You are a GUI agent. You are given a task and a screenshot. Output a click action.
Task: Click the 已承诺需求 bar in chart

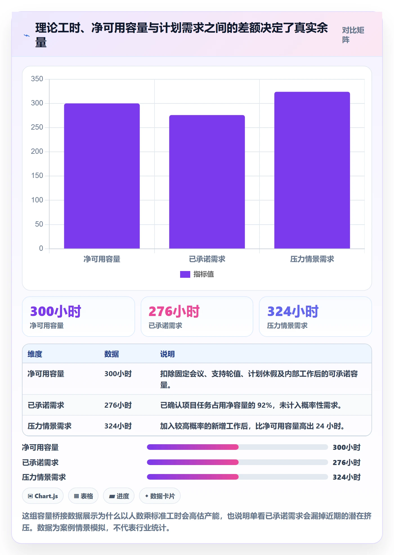pyautogui.click(x=207, y=182)
